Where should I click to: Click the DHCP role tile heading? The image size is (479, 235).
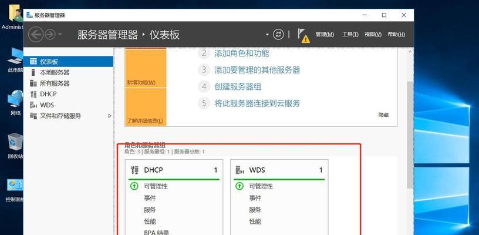153,170
